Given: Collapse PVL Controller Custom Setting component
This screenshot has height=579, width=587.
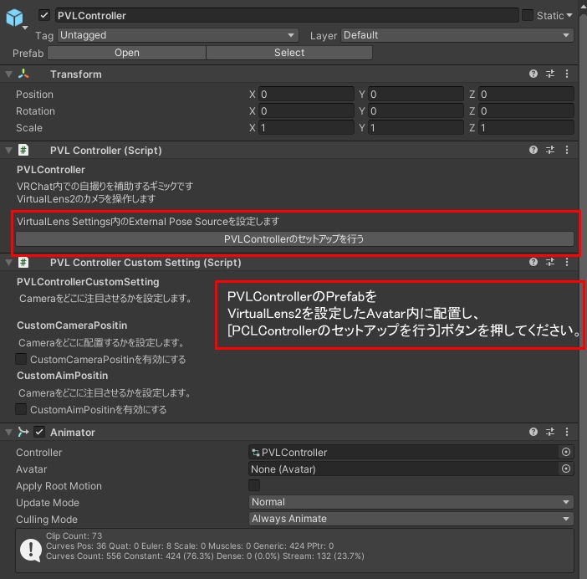Looking at the screenshot, I should [8, 263].
